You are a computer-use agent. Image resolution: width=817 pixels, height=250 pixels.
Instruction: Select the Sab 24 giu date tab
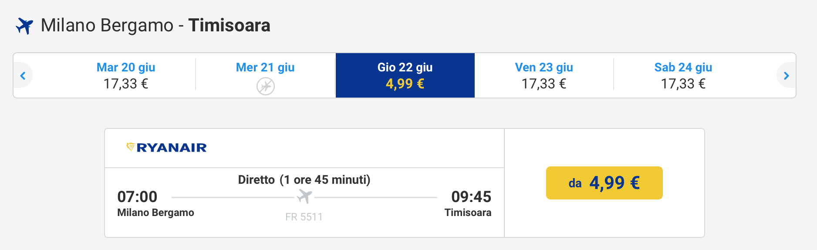coord(683,75)
